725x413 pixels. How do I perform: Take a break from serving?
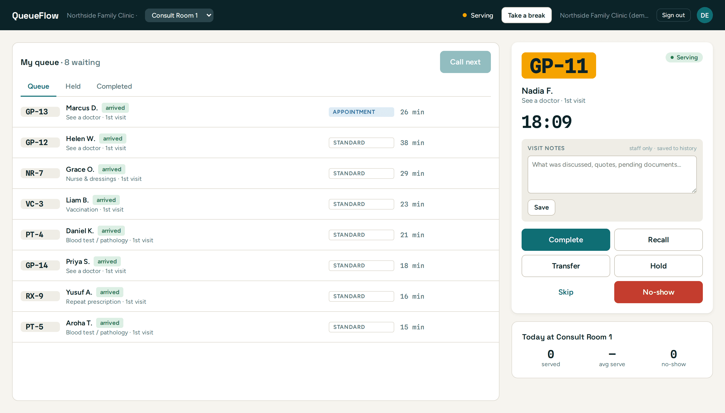(526, 15)
